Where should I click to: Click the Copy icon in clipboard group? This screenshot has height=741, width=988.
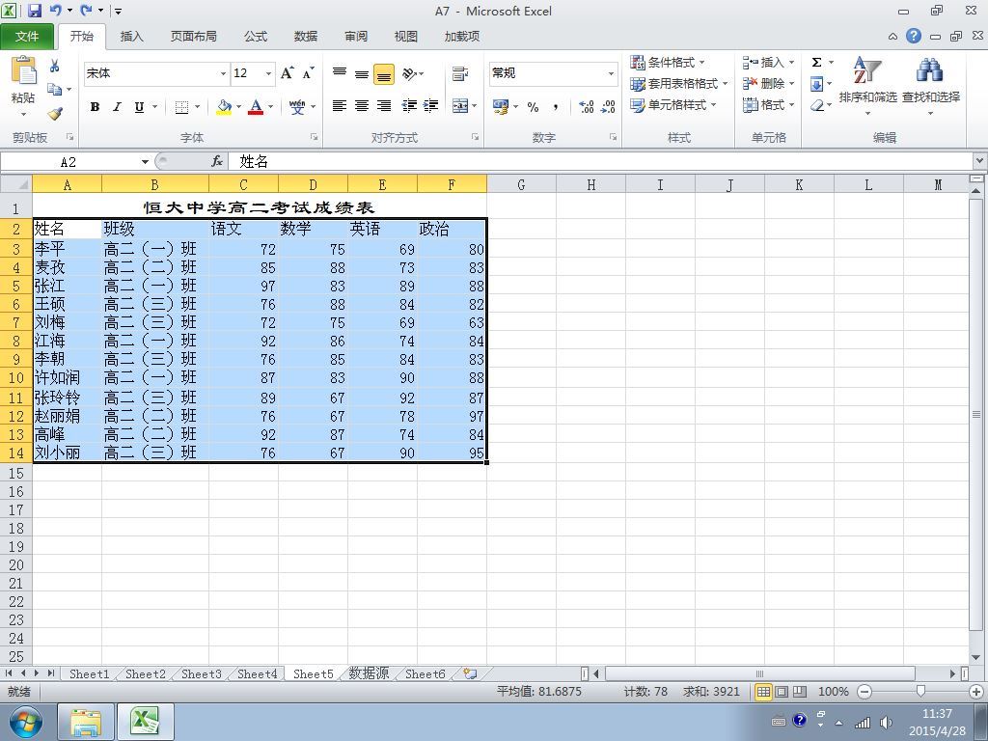tap(55, 90)
